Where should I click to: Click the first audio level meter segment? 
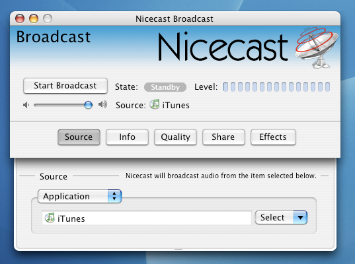coord(225,87)
